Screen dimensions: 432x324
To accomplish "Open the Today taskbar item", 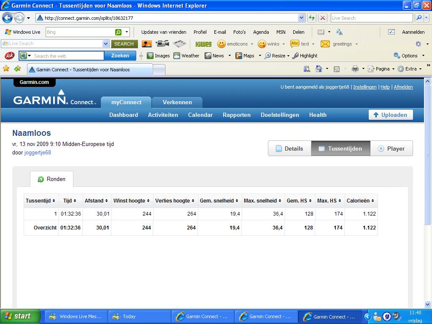I will pos(139,316).
